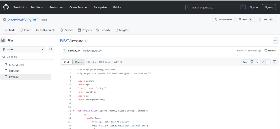
Task: Expand the edit options dropdown arrow
Action: pos(268,62)
